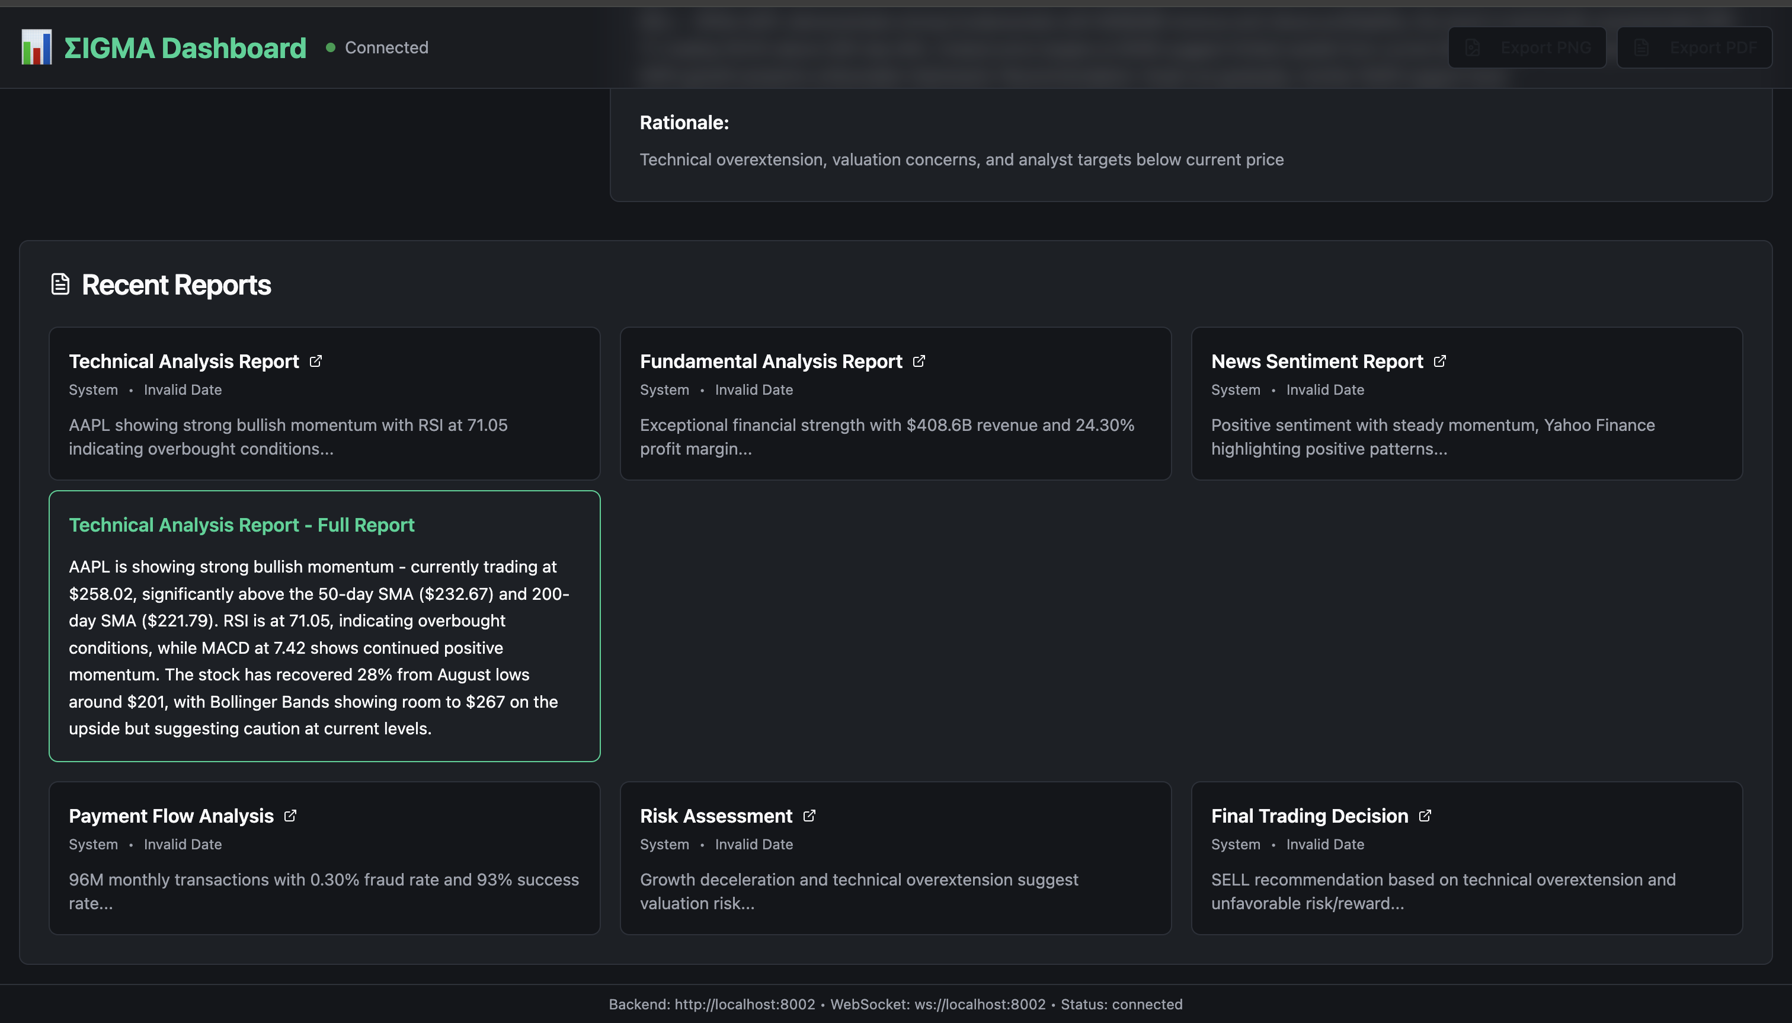Click the green Connected status dot
Viewport: 1792px width, 1023px height.
pos(330,48)
